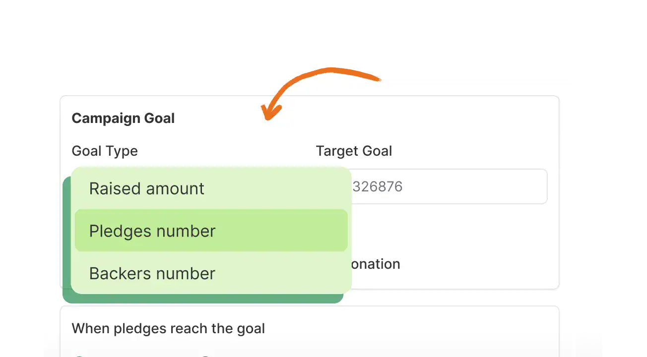The height and width of the screenshot is (357, 647).
Task: Click the Campaign Goal heading
Action: pos(123,119)
